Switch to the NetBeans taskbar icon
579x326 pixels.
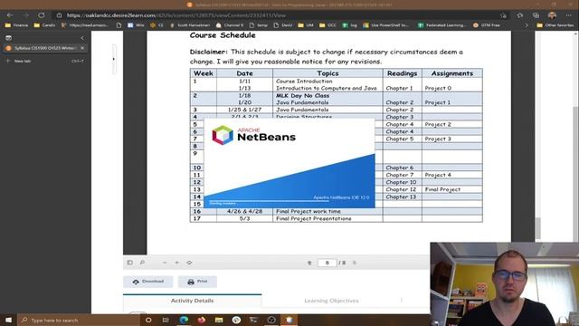tap(289, 320)
